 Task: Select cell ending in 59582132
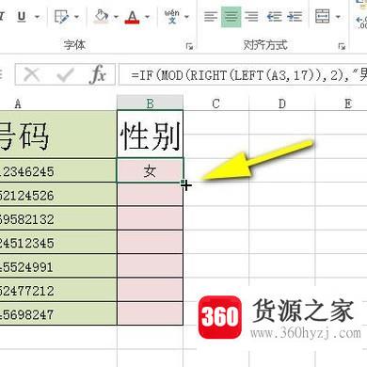pos(58,218)
